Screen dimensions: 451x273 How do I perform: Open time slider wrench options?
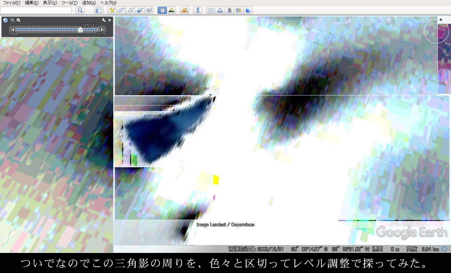click(104, 20)
